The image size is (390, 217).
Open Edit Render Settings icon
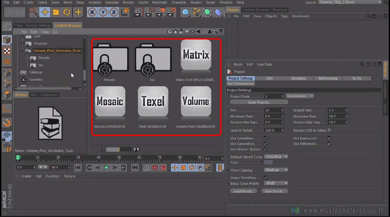pyautogui.click(x=171, y=12)
